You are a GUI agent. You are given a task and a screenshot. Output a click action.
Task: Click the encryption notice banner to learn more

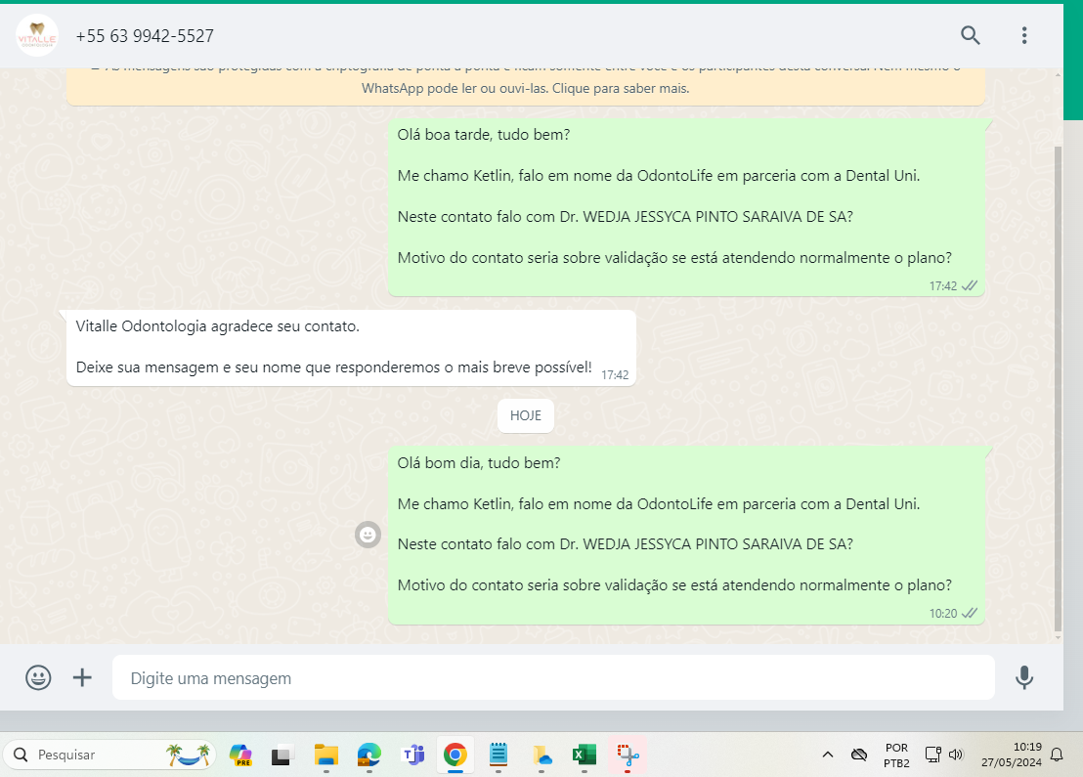click(x=525, y=86)
